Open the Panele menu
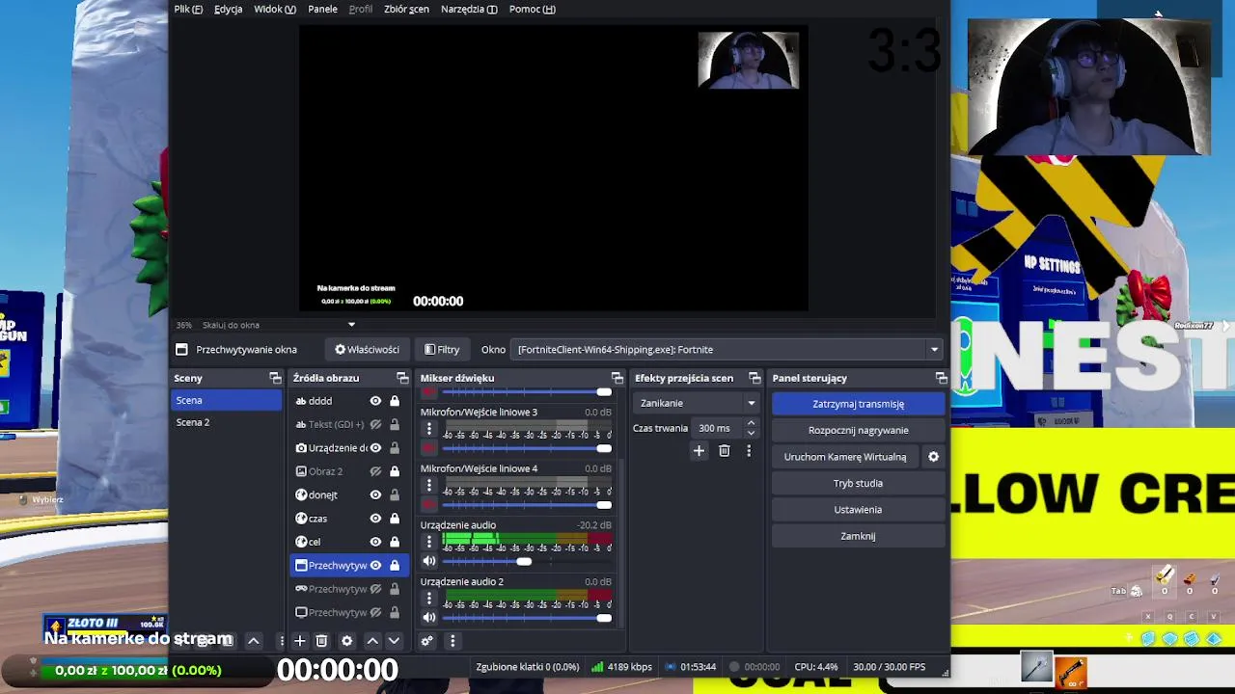 (322, 9)
